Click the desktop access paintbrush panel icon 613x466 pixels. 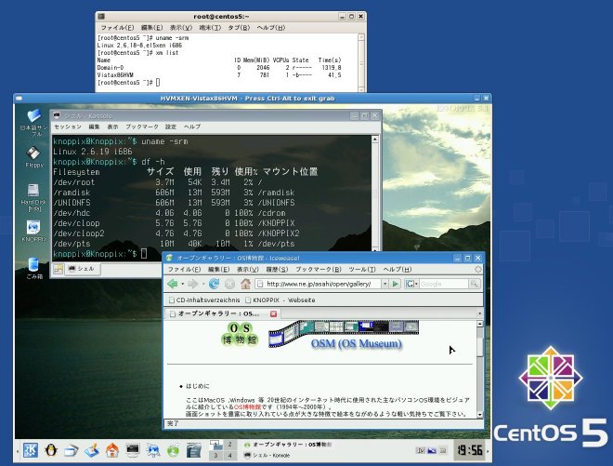(x=91, y=450)
